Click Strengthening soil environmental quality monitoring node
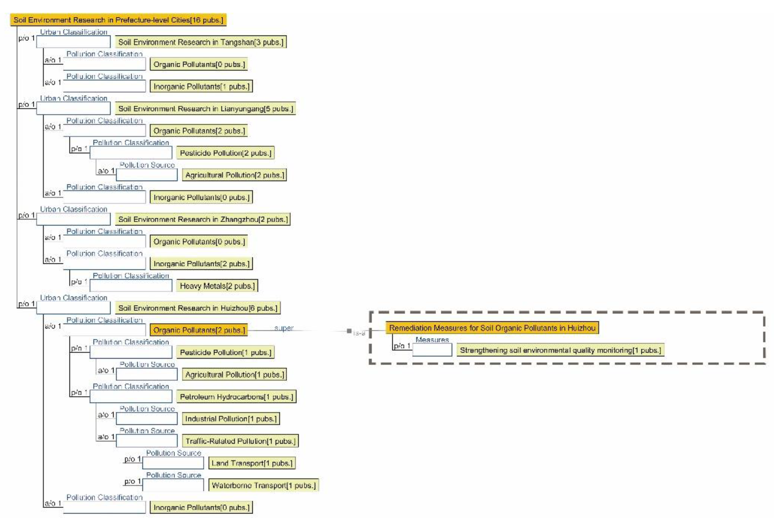 560,350
